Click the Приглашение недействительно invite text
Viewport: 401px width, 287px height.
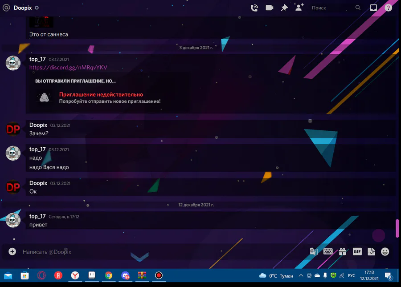tap(101, 94)
